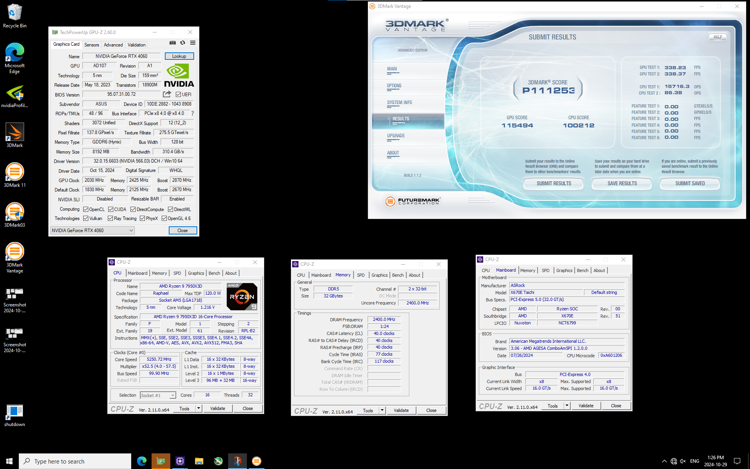Toggle the Vulkan checkbox

tap(86, 218)
